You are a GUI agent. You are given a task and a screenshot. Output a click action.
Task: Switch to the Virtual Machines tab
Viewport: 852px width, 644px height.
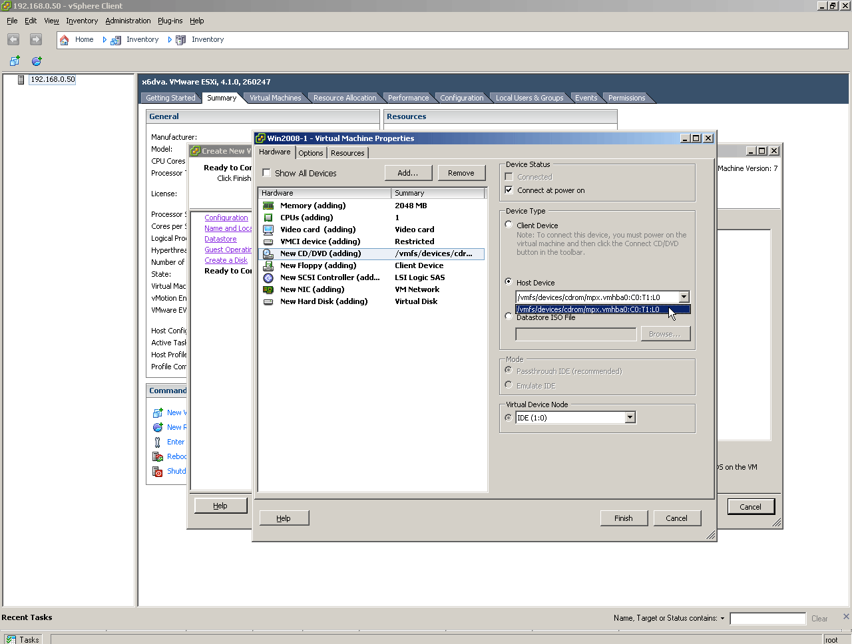coord(275,98)
